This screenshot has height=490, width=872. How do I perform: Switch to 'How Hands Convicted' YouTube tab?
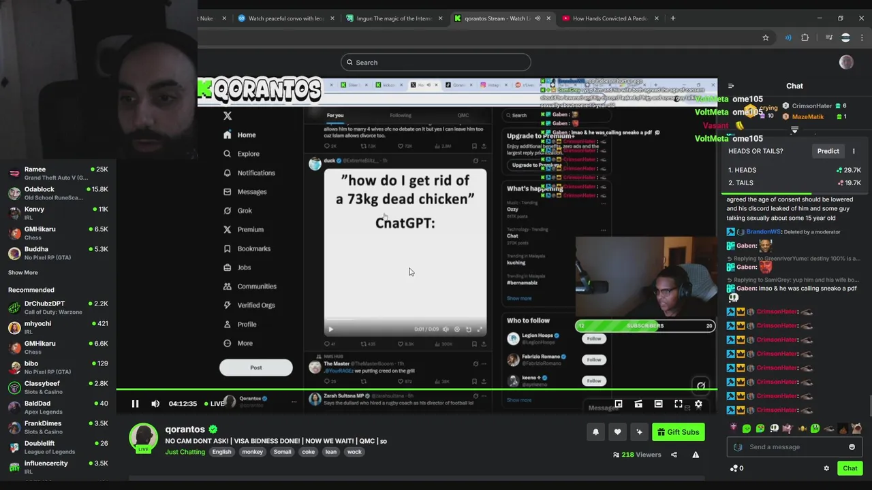click(x=610, y=18)
